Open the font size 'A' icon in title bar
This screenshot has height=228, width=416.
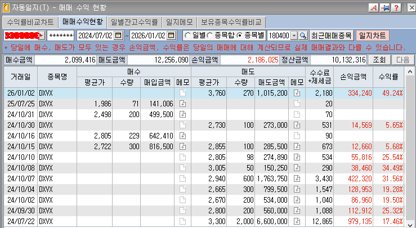pyautogui.click(x=374, y=8)
